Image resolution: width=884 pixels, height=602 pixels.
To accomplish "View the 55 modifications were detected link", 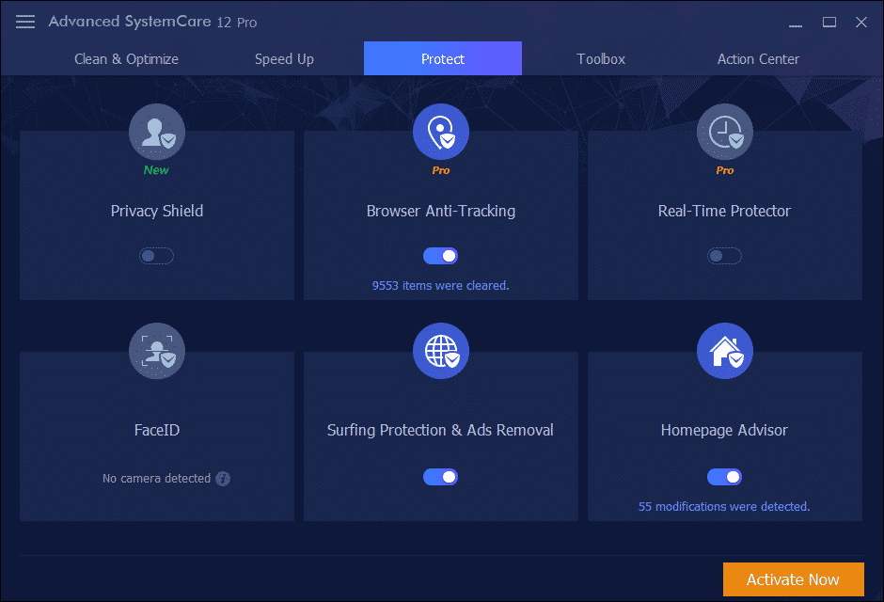I will pos(724,507).
